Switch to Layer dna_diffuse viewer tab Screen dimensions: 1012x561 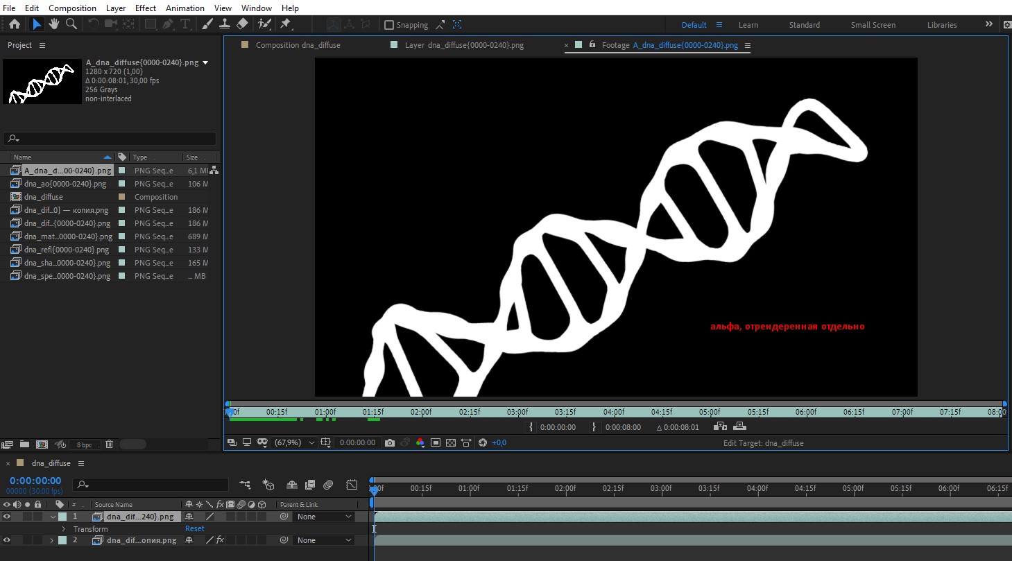[x=464, y=45]
